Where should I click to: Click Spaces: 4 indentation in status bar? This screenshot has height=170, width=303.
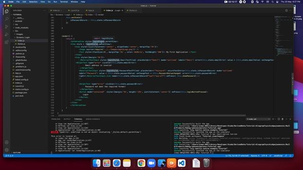tap(255, 155)
